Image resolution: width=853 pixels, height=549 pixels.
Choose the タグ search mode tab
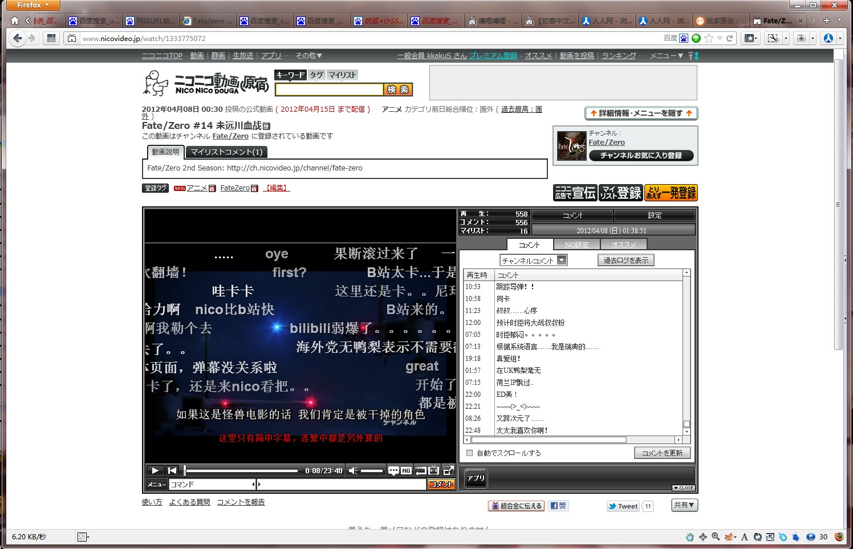(316, 75)
